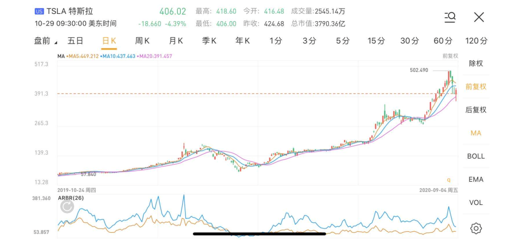This screenshot has width=519, height=240.
Task: Choose 除权 price adjustment option
Action: pyautogui.click(x=476, y=63)
